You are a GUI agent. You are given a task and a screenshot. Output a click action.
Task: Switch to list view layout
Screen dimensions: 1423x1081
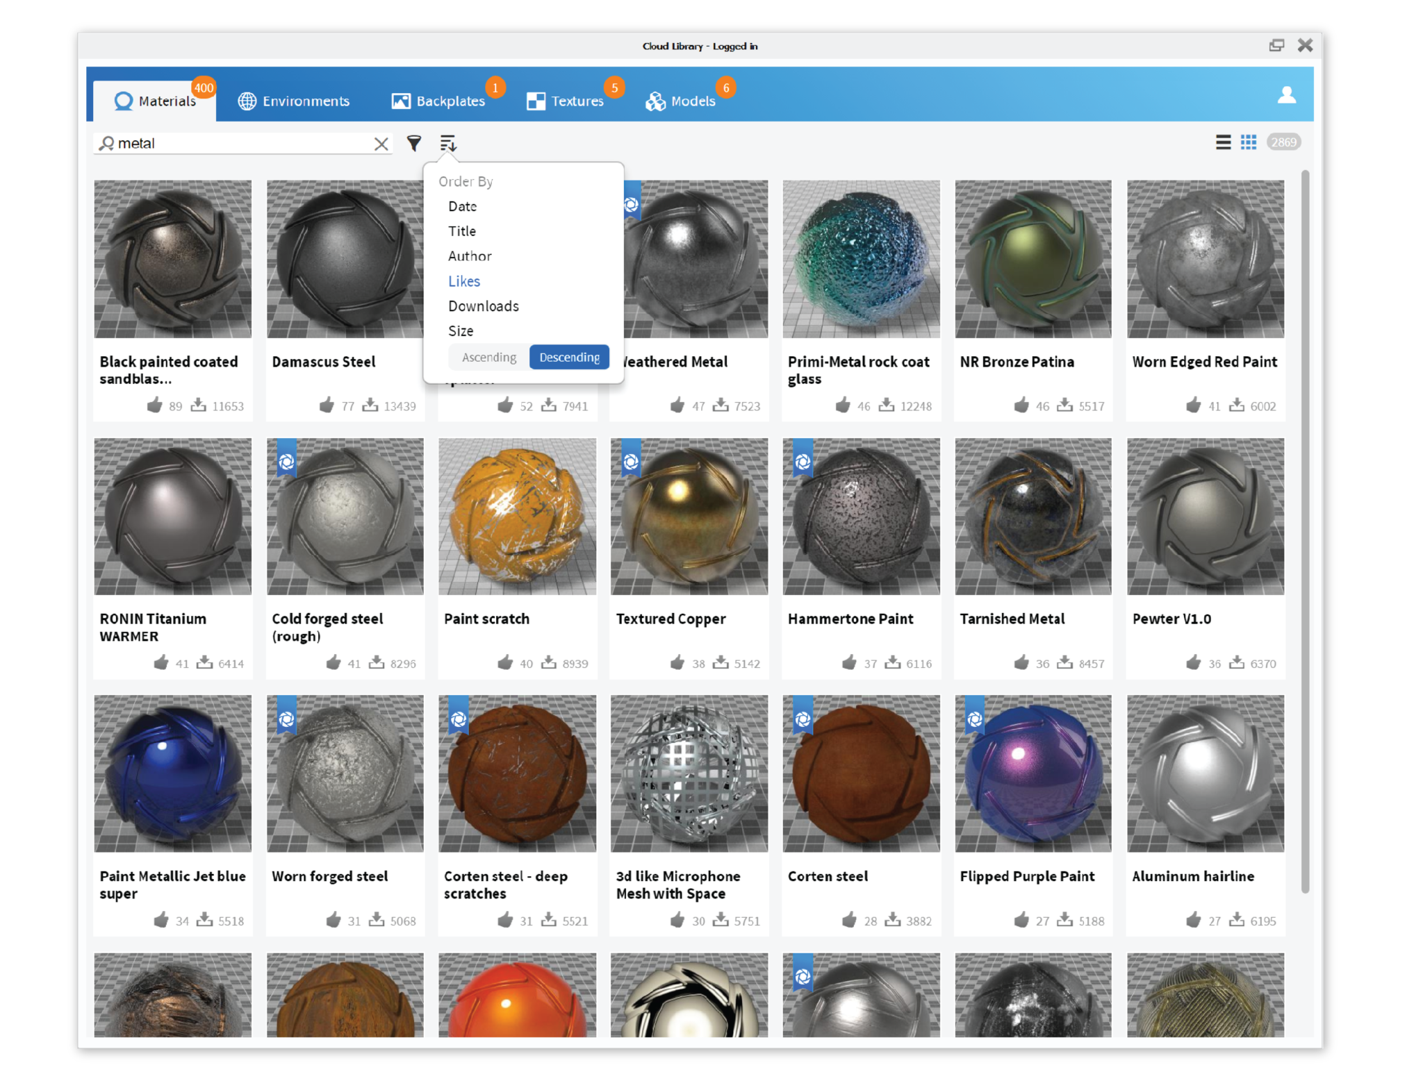pyautogui.click(x=1223, y=142)
